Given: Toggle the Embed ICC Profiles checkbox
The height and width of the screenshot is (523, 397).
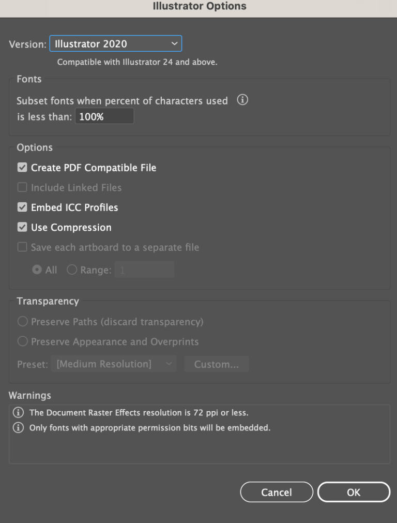Looking at the screenshot, I should (x=22, y=207).
